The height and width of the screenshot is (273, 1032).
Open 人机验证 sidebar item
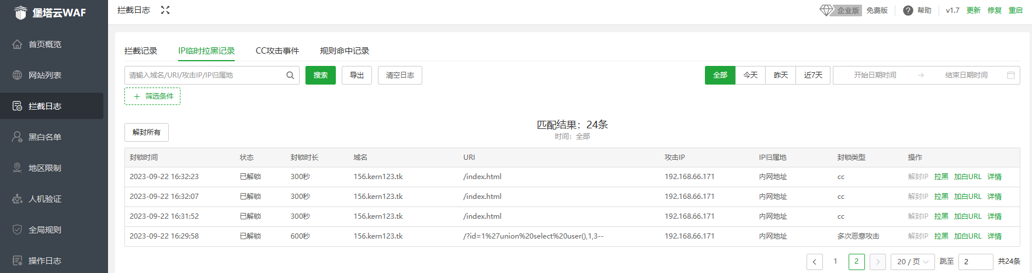coord(45,199)
